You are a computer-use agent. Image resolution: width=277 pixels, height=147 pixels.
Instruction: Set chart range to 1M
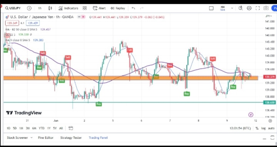21,128
